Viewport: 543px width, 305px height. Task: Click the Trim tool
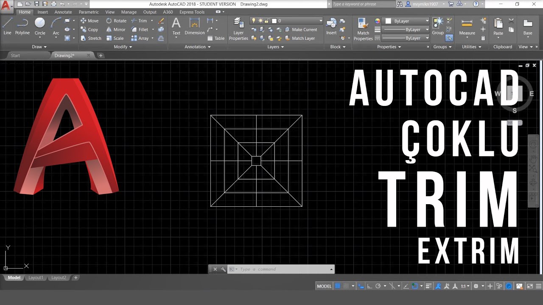139,21
